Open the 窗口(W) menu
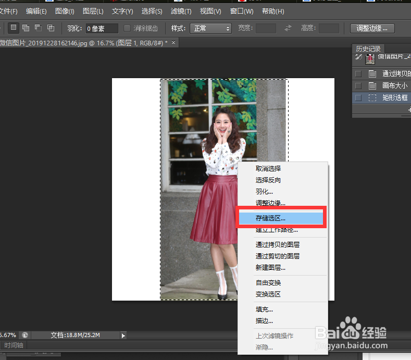Screen dimensions: 411x360 click(242, 11)
